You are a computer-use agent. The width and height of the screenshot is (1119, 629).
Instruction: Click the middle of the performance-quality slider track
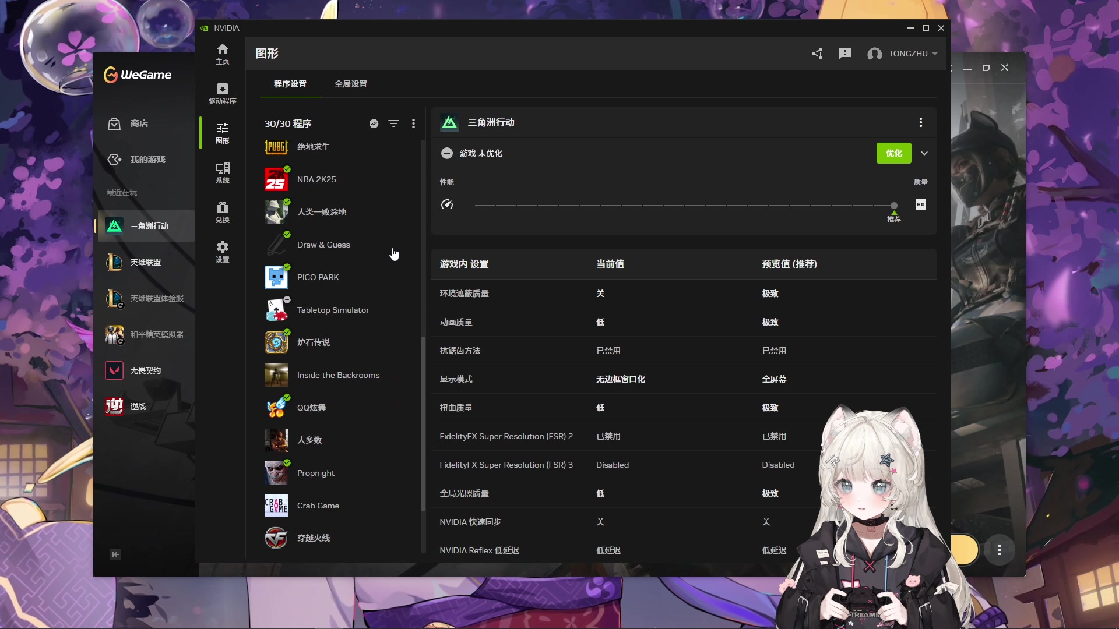click(x=684, y=206)
